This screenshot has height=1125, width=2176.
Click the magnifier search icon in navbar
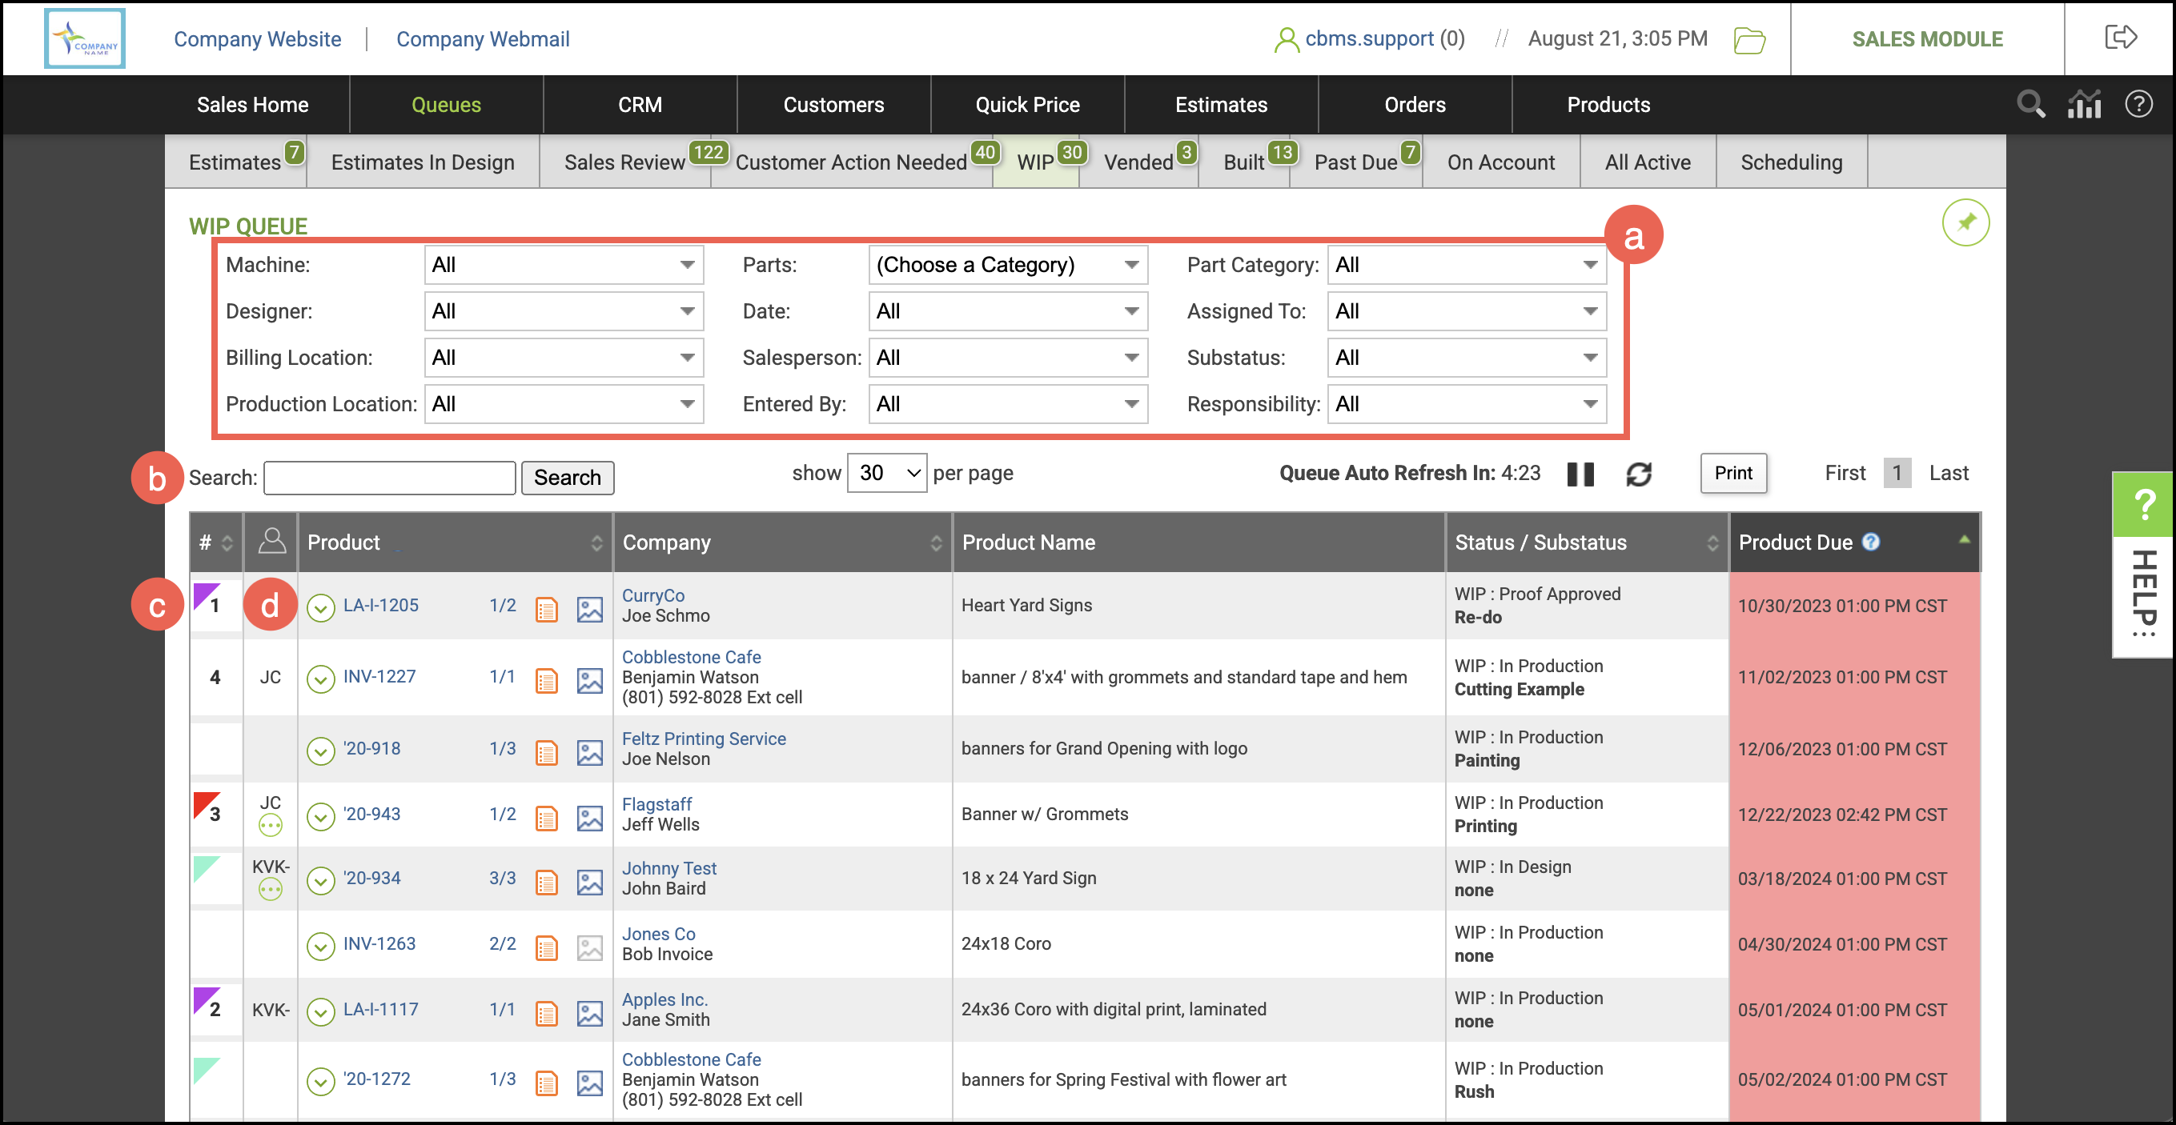[x=2029, y=105]
